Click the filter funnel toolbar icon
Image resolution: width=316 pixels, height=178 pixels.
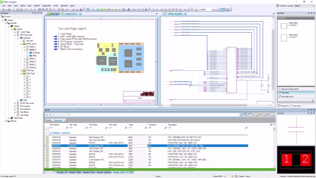(67, 9)
